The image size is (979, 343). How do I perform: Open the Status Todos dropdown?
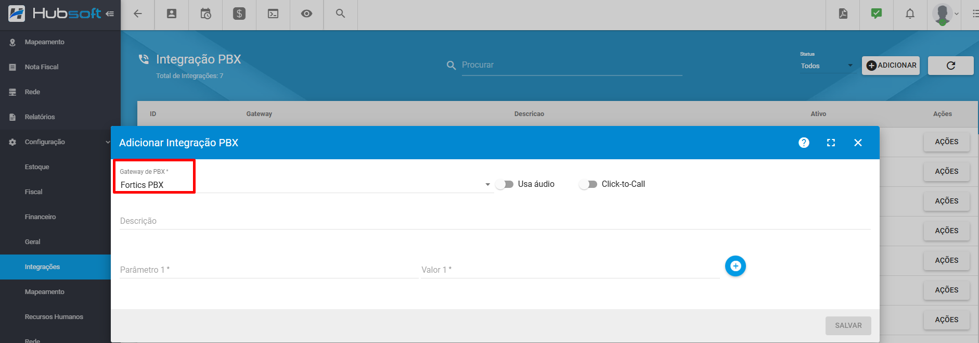(827, 66)
